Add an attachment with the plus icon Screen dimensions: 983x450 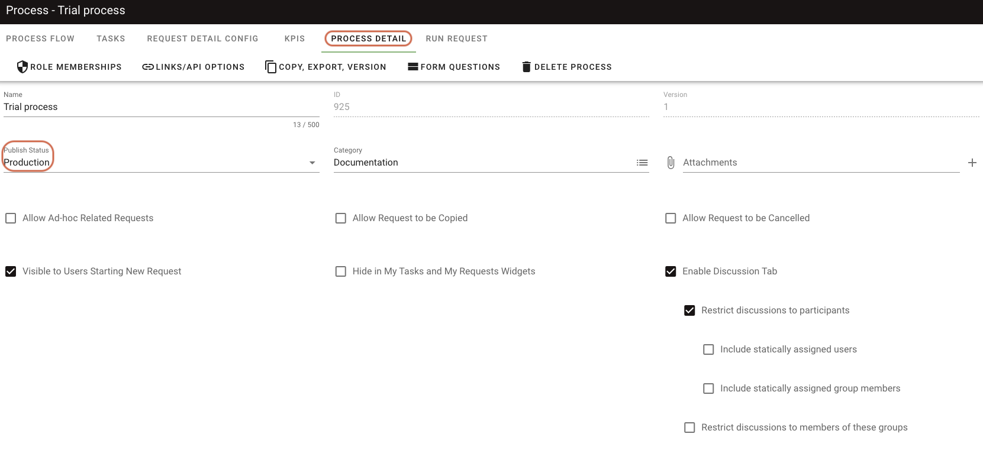pyautogui.click(x=972, y=163)
